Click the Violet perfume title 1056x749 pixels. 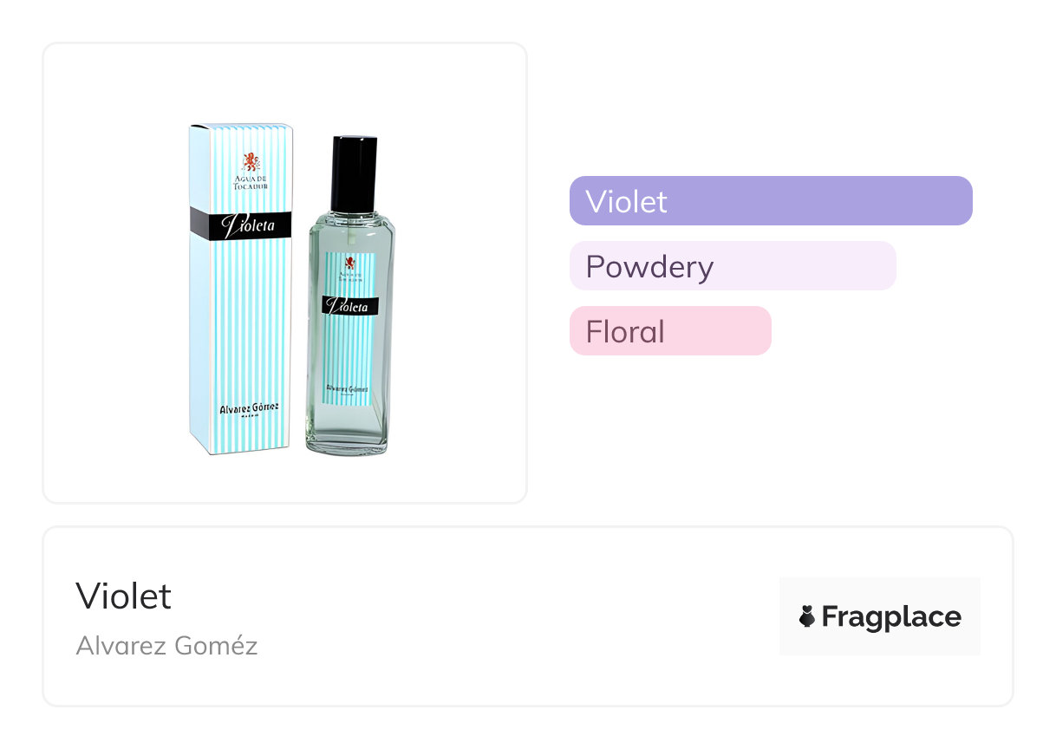pyautogui.click(x=124, y=596)
